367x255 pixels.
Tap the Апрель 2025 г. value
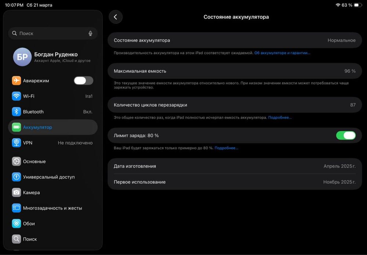pyautogui.click(x=339, y=166)
